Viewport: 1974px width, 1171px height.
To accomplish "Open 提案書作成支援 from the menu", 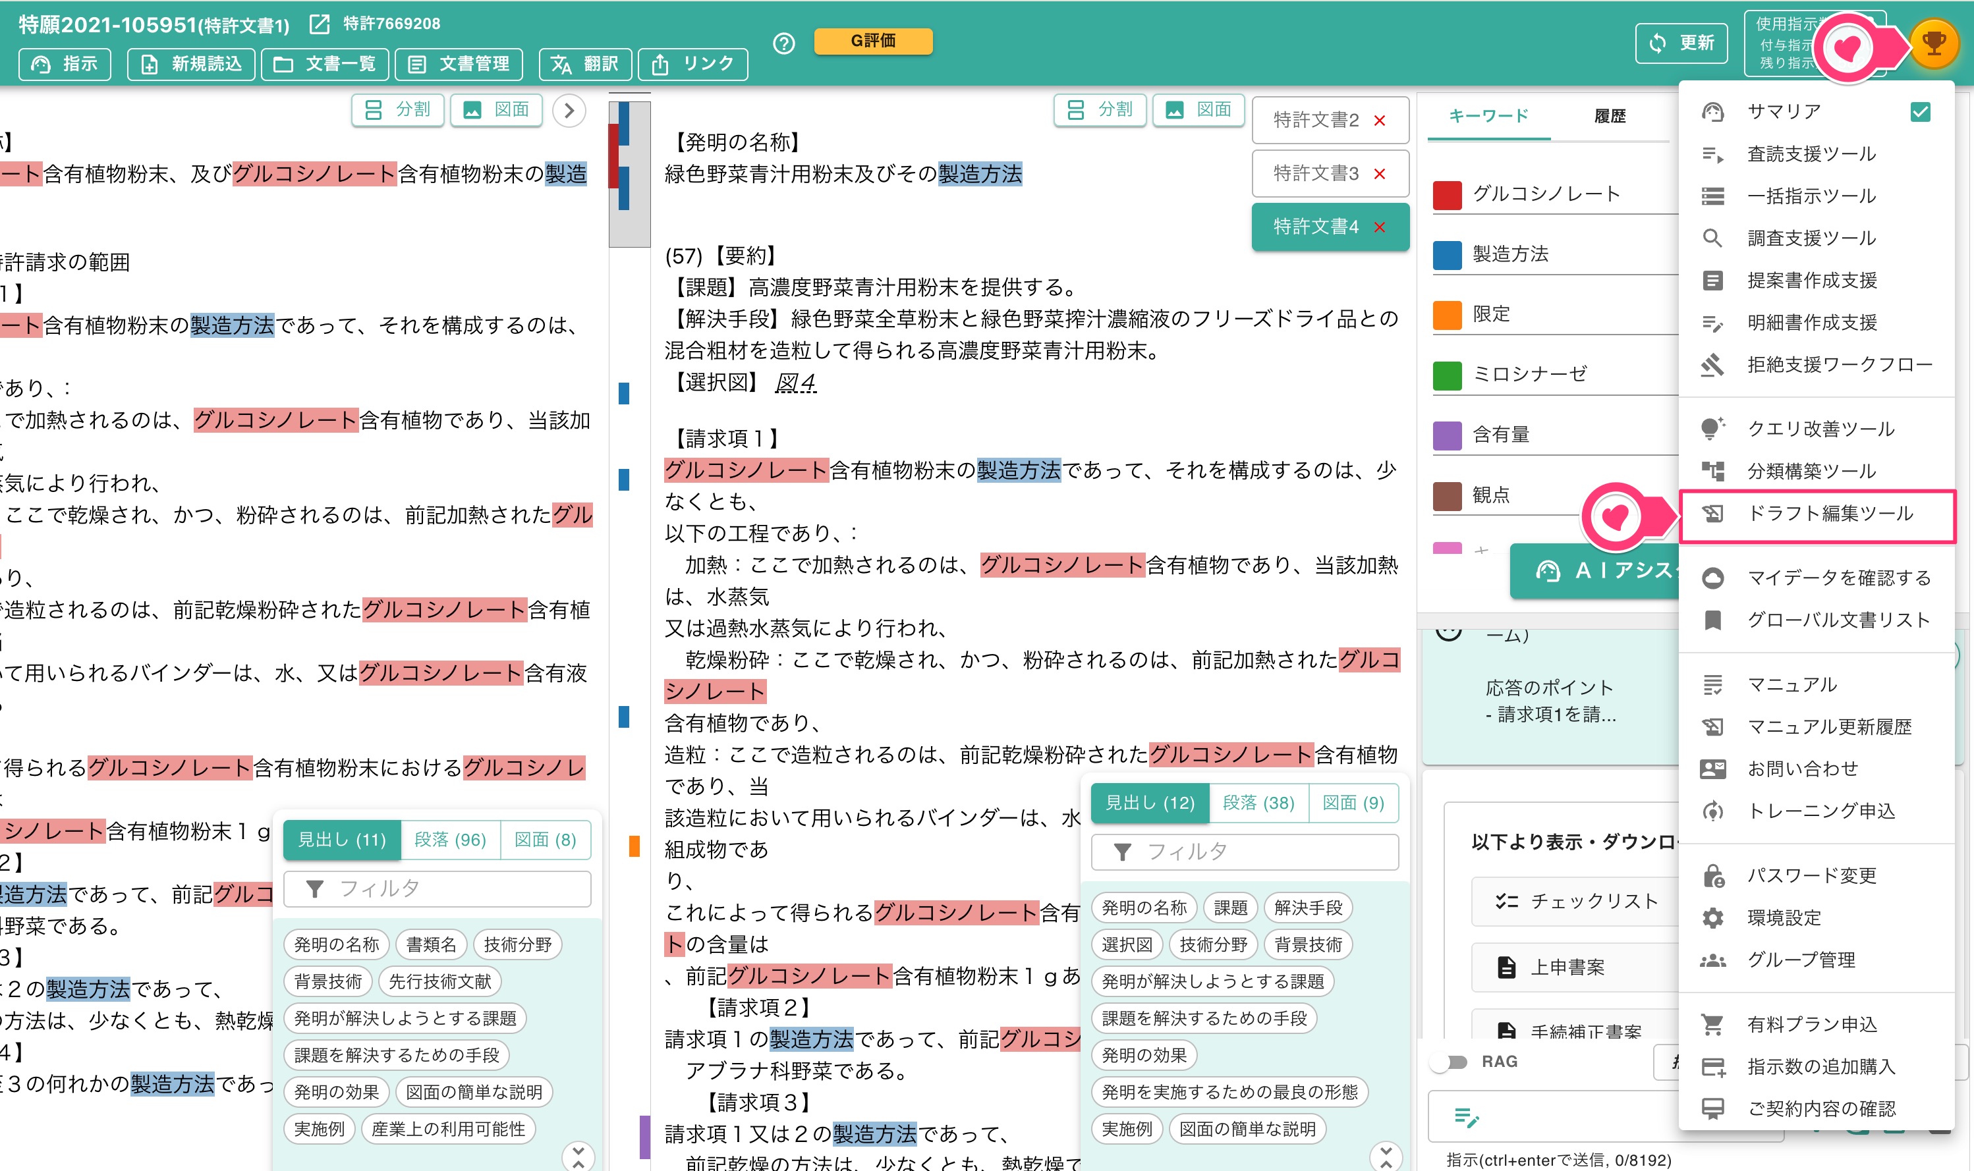I will (1816, 280).
